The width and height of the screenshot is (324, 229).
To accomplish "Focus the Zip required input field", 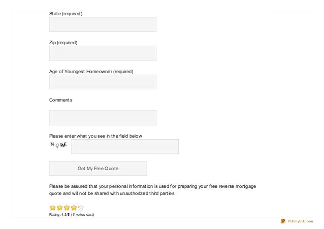I will 103,53.
